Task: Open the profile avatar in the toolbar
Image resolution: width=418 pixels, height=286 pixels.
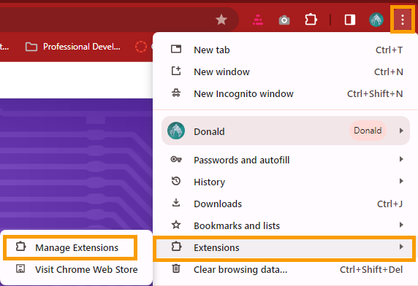Action: coord(376,20)
